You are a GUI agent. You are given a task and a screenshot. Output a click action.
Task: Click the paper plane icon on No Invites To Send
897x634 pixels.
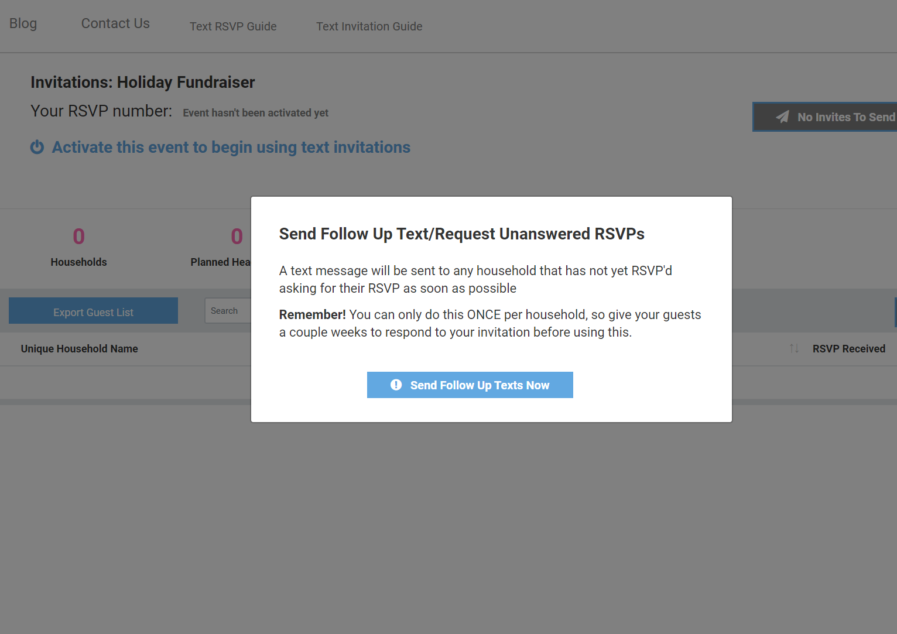point(783,116)
